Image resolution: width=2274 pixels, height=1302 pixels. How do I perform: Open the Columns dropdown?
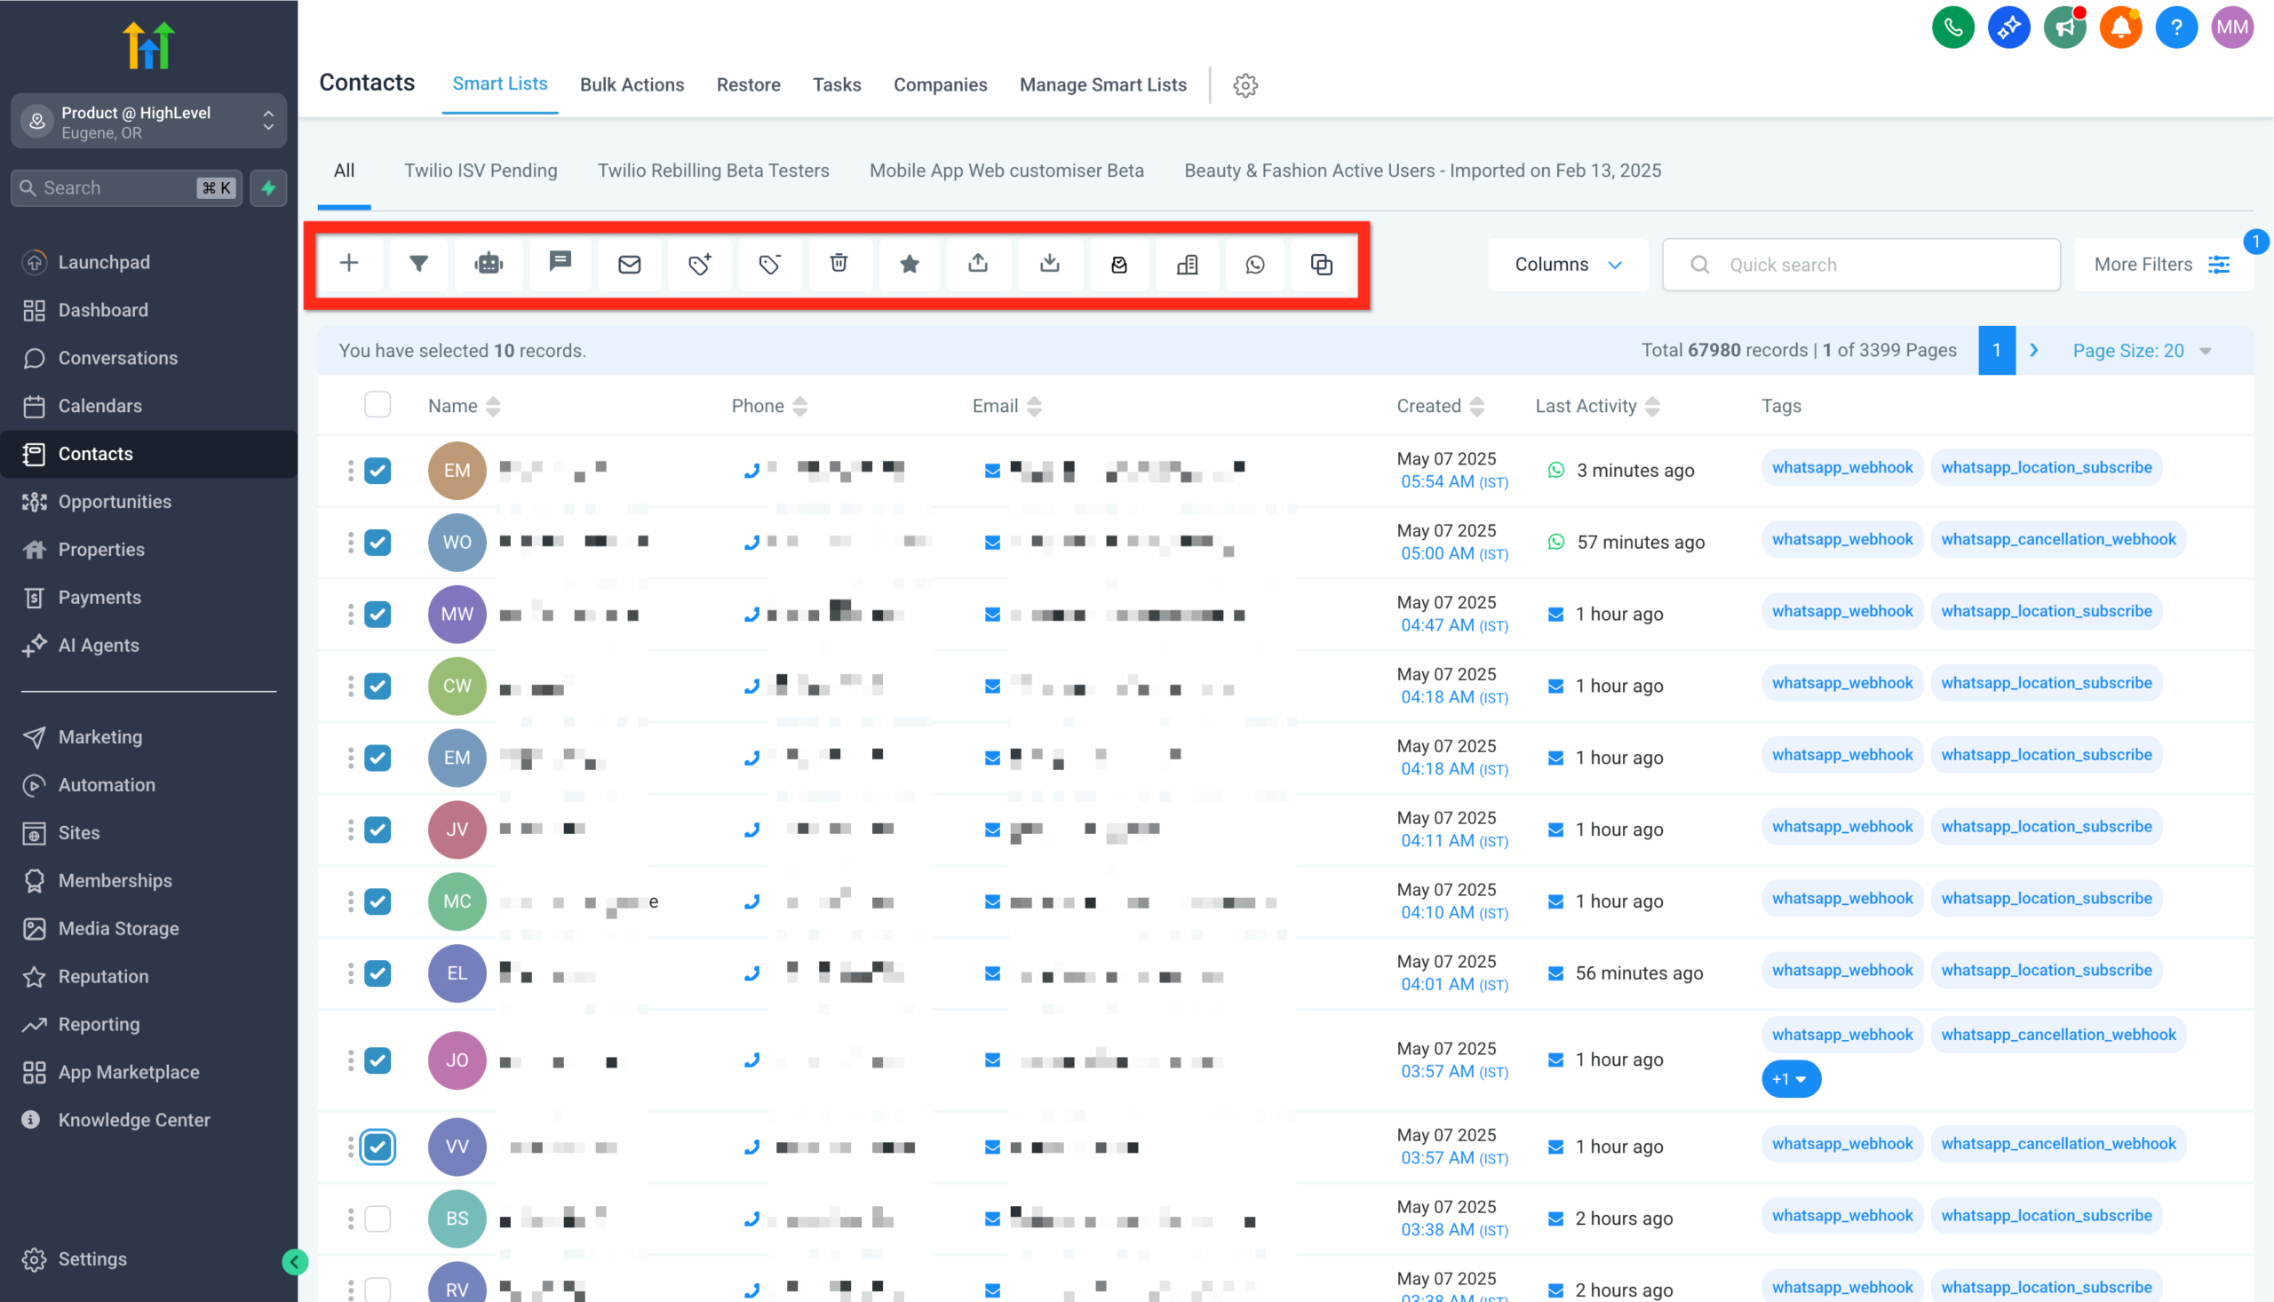click(x=1568, y=264)
